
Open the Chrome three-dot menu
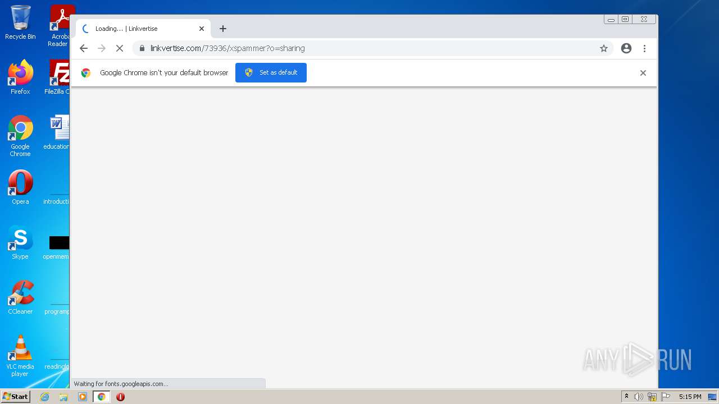pyautogui.click(x=644, y=48)
